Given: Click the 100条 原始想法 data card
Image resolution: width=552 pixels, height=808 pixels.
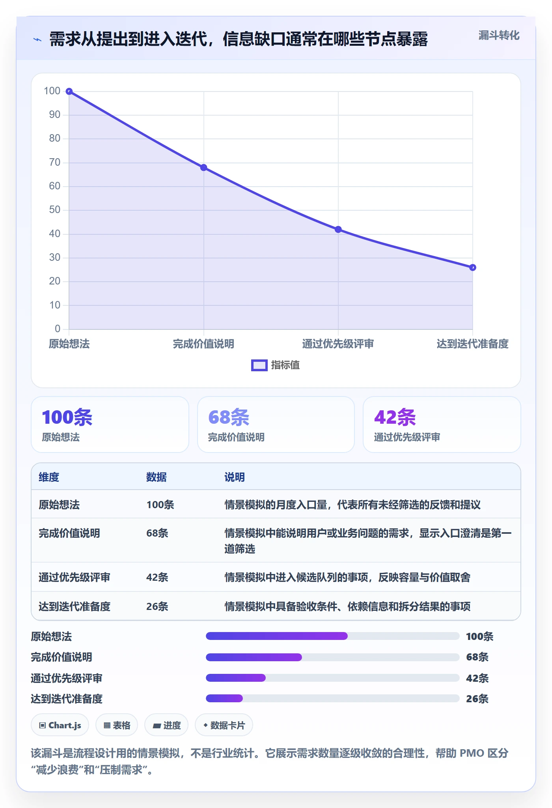Looking at the screenshot, I should click(x=110, y=425).
